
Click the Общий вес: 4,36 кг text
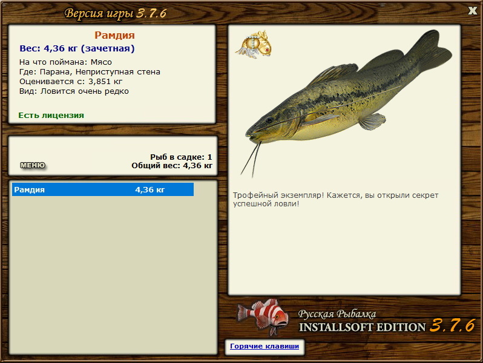pos(172,166)
